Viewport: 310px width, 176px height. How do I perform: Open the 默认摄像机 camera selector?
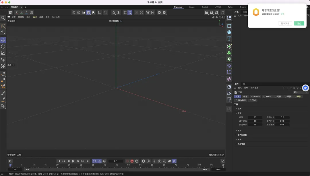tap(115, 21)
